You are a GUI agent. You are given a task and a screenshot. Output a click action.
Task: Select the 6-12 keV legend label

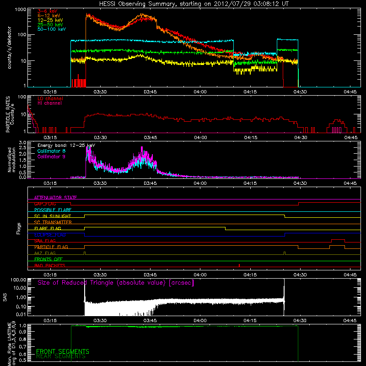[x=49, y=16]
